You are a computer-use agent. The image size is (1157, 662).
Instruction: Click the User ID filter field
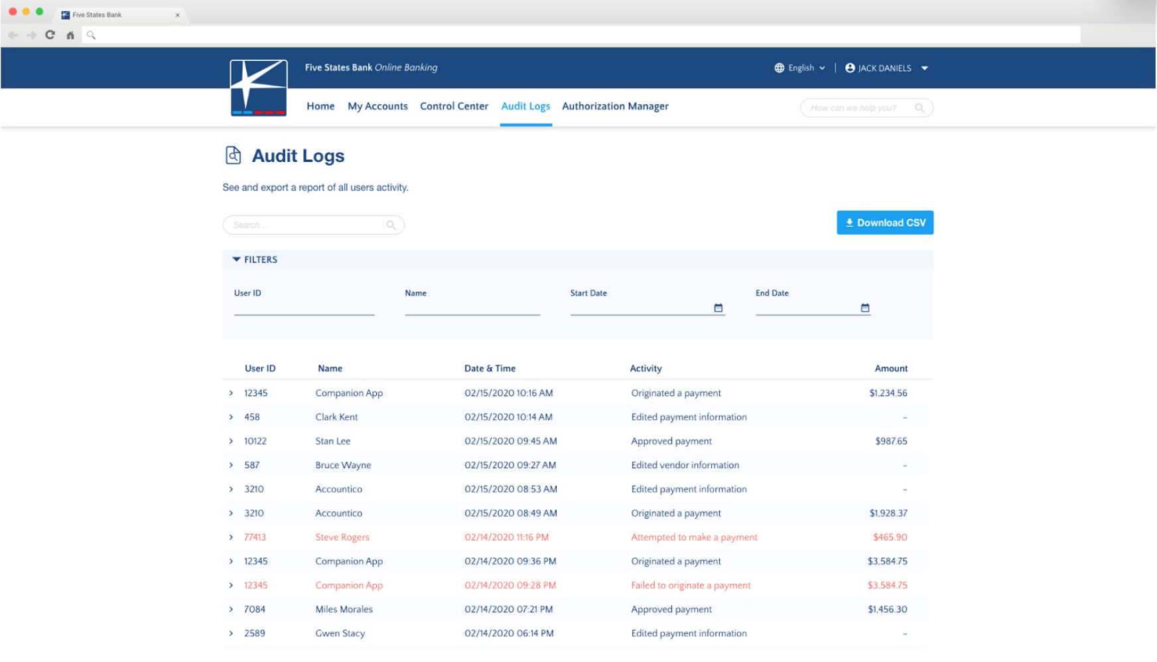pos(304,307)
